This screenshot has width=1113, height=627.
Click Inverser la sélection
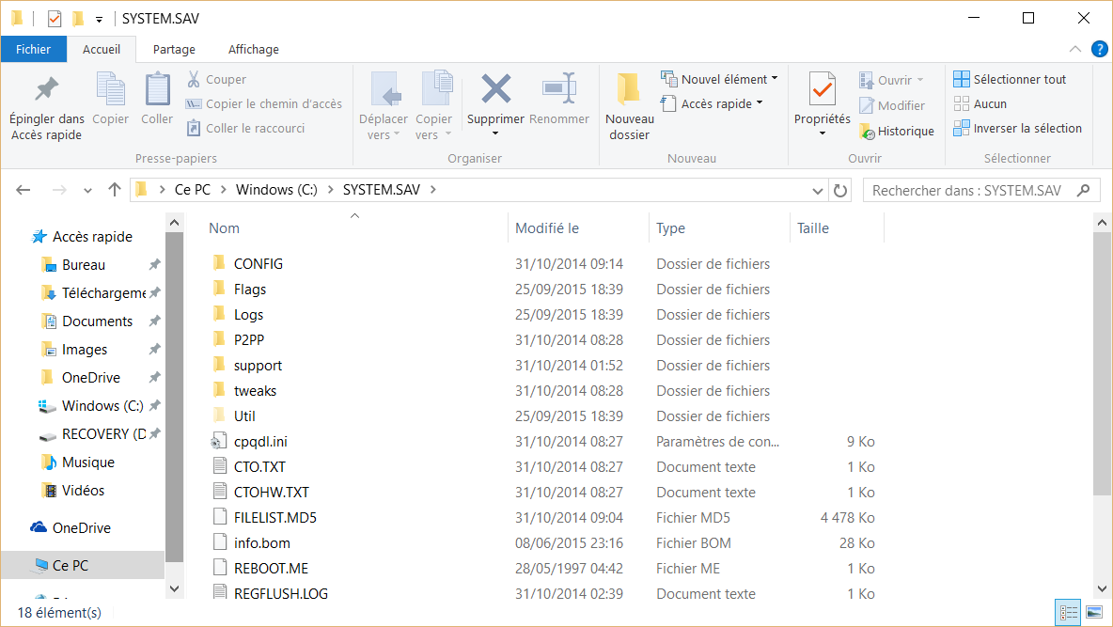pyautogui.click(x=1018, y=128)
